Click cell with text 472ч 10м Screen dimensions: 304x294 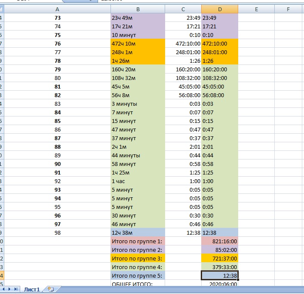click(138, 43)
